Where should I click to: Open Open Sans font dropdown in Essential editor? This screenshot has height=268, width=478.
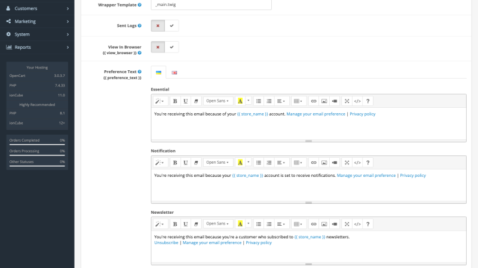[217, 101]
